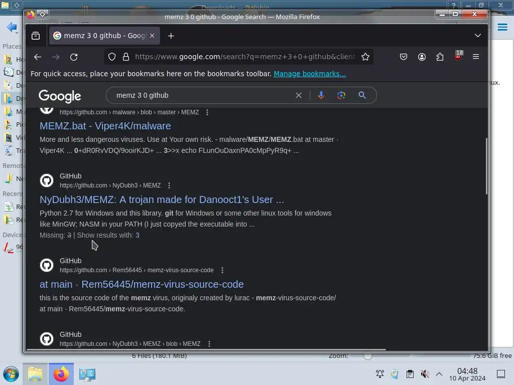Open Rem56445/memz-virus-source-code result
The height and width of the screenshot is (385, 514).
(x=142, y=285)
